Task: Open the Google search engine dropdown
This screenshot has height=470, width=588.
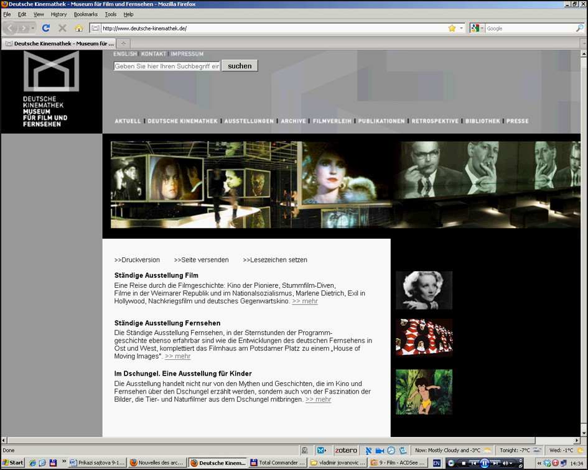Action: click(x=477, y=28)
